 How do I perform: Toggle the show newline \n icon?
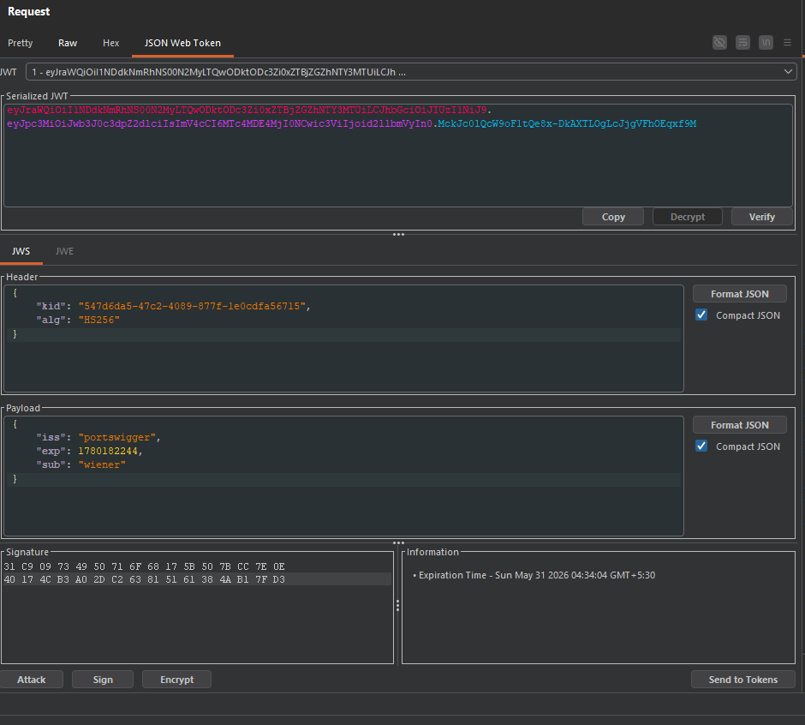click(x=766, y=43)
